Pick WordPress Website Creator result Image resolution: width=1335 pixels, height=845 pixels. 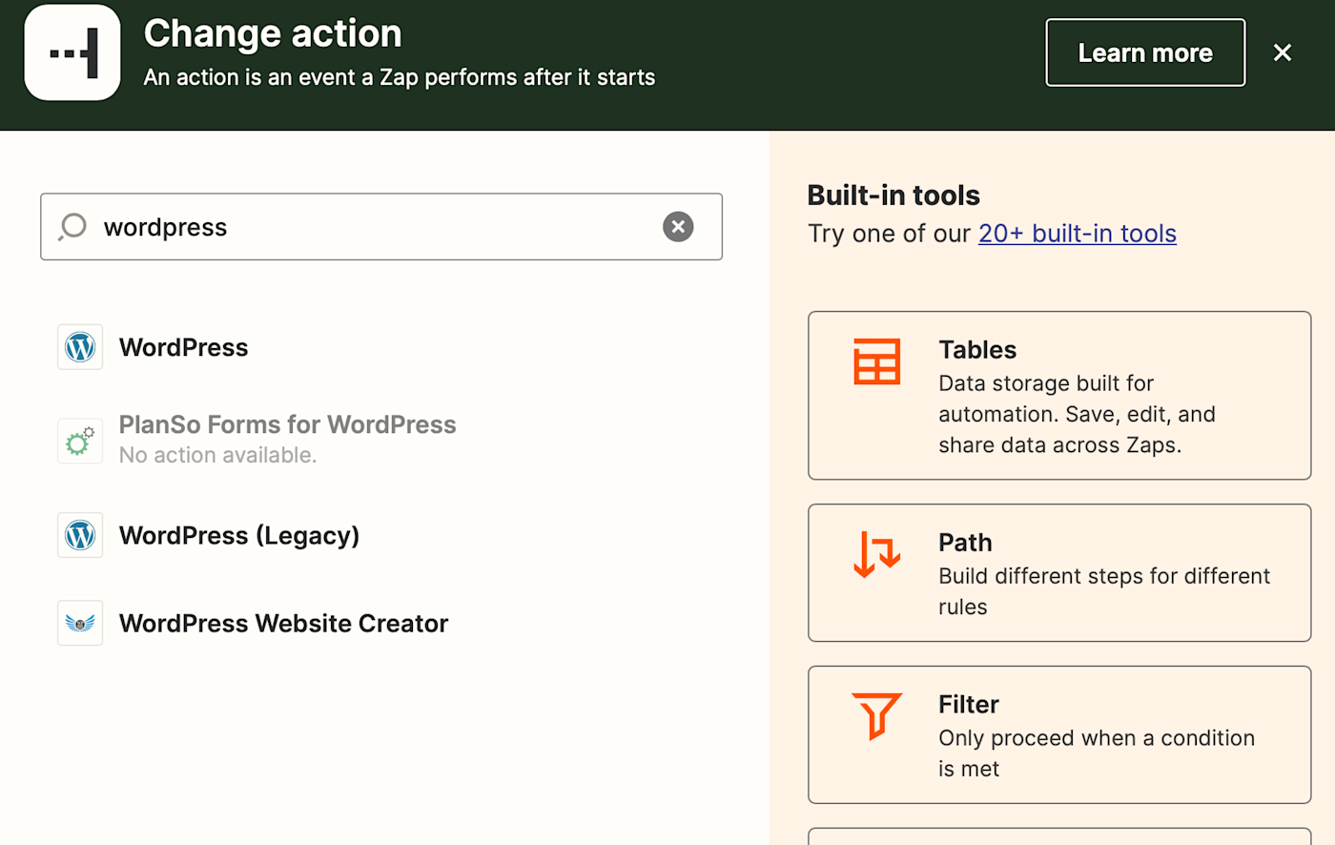coord(283,623)
